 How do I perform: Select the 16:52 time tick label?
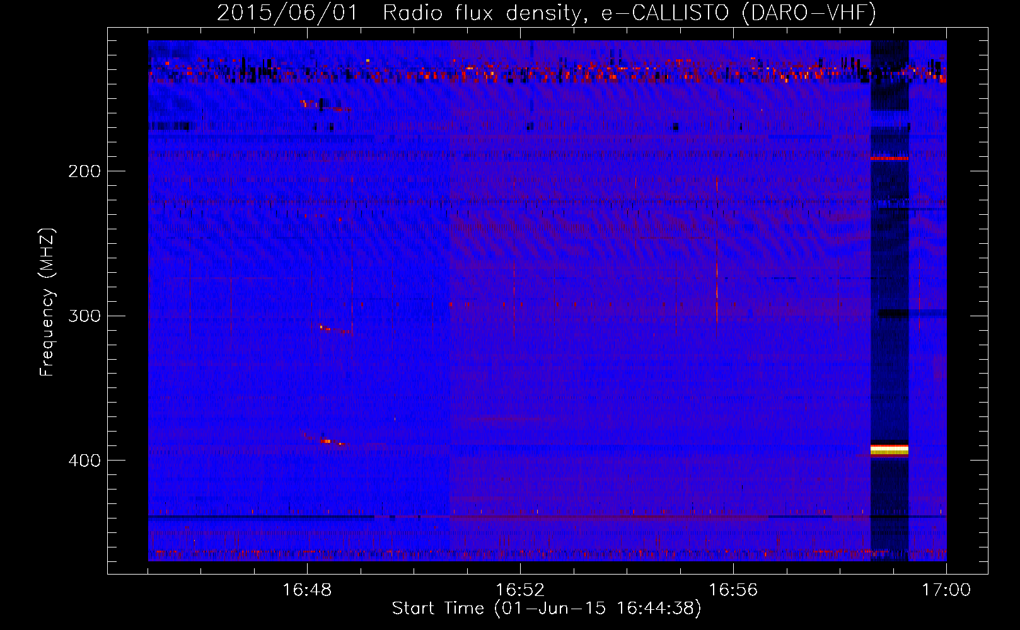pos(520,590)
